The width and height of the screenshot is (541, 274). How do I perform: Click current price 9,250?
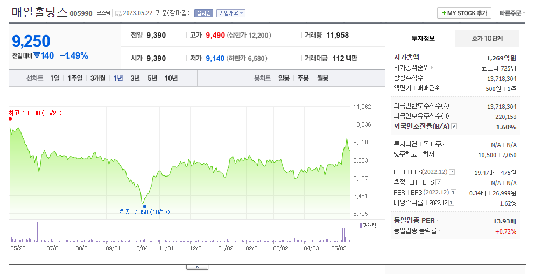[x=31, y=41]
